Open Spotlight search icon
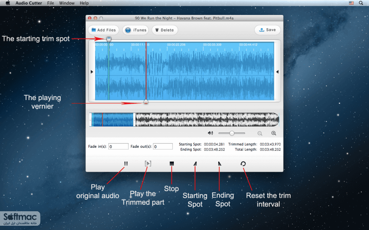The height and width of the screenshot is (230, 369). pos(361,3)
